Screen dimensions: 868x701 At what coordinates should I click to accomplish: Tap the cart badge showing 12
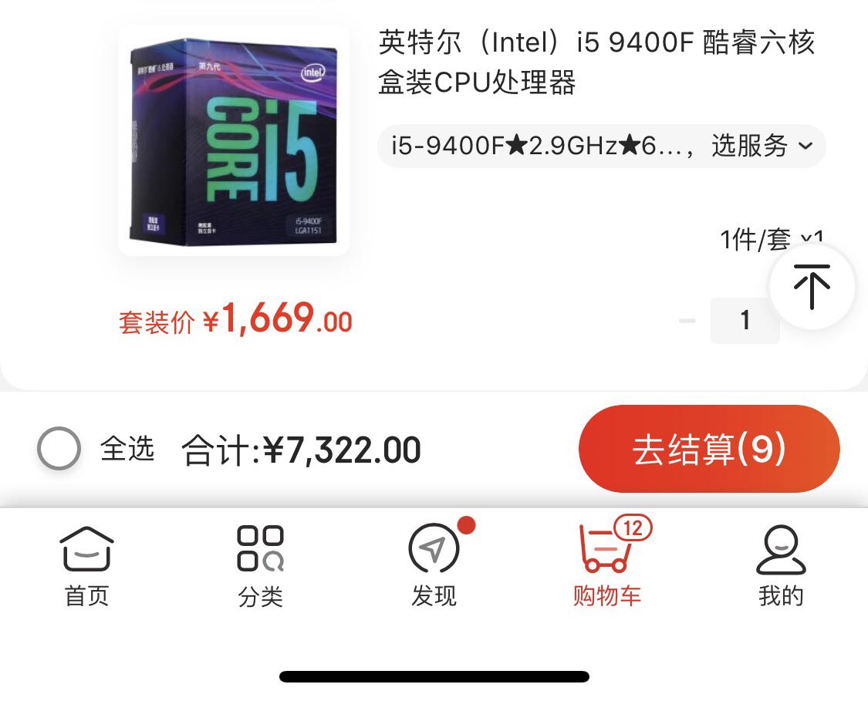click(633, 527)
